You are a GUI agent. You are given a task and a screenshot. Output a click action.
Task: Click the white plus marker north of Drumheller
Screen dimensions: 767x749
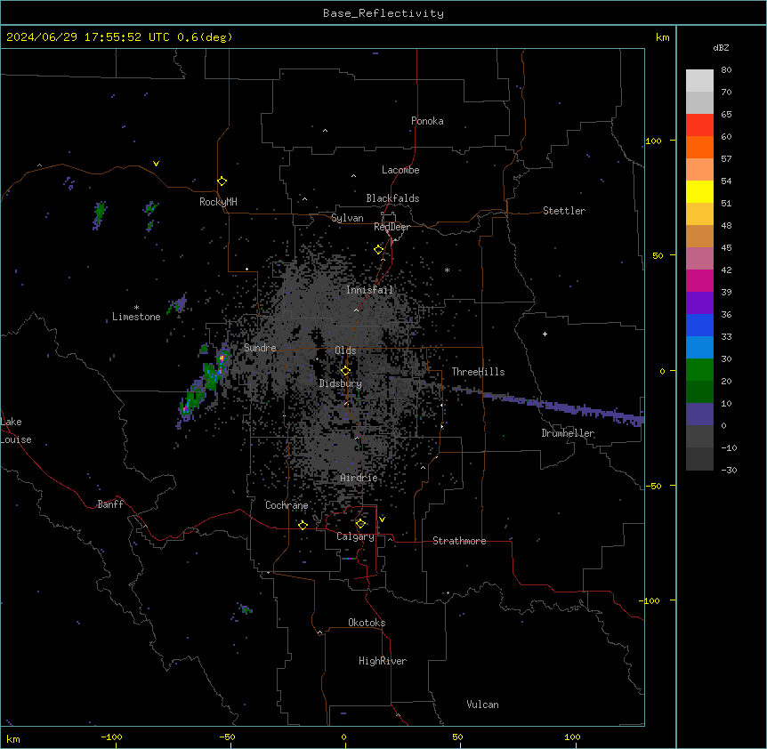(x=545, y=334)
